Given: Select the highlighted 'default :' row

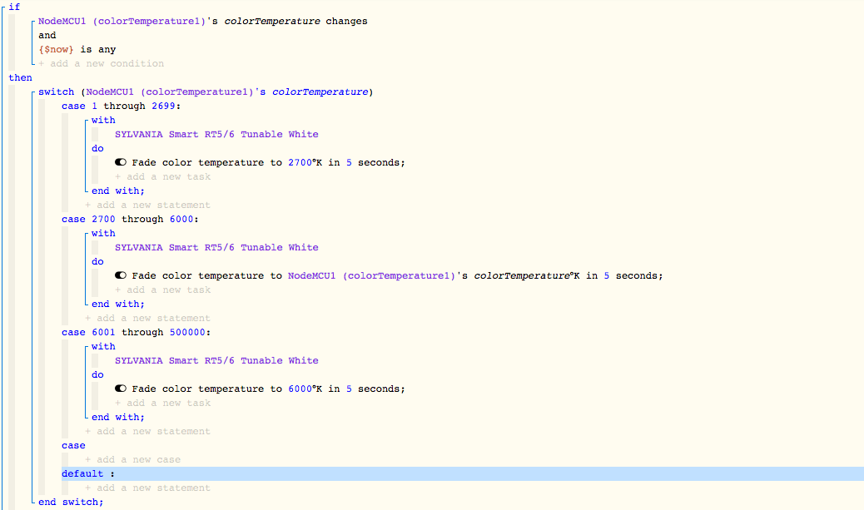Looking at the screenshot, I should 462,473.
